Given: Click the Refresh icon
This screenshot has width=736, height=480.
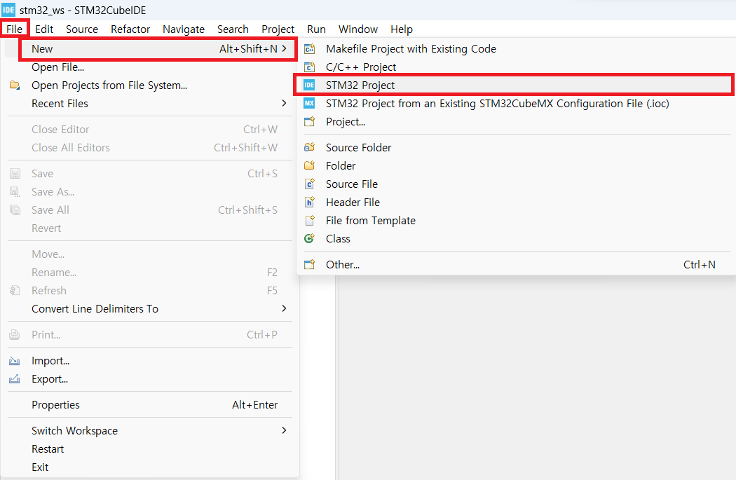Looking at the screenshot, I should click(x=15, y=290).
